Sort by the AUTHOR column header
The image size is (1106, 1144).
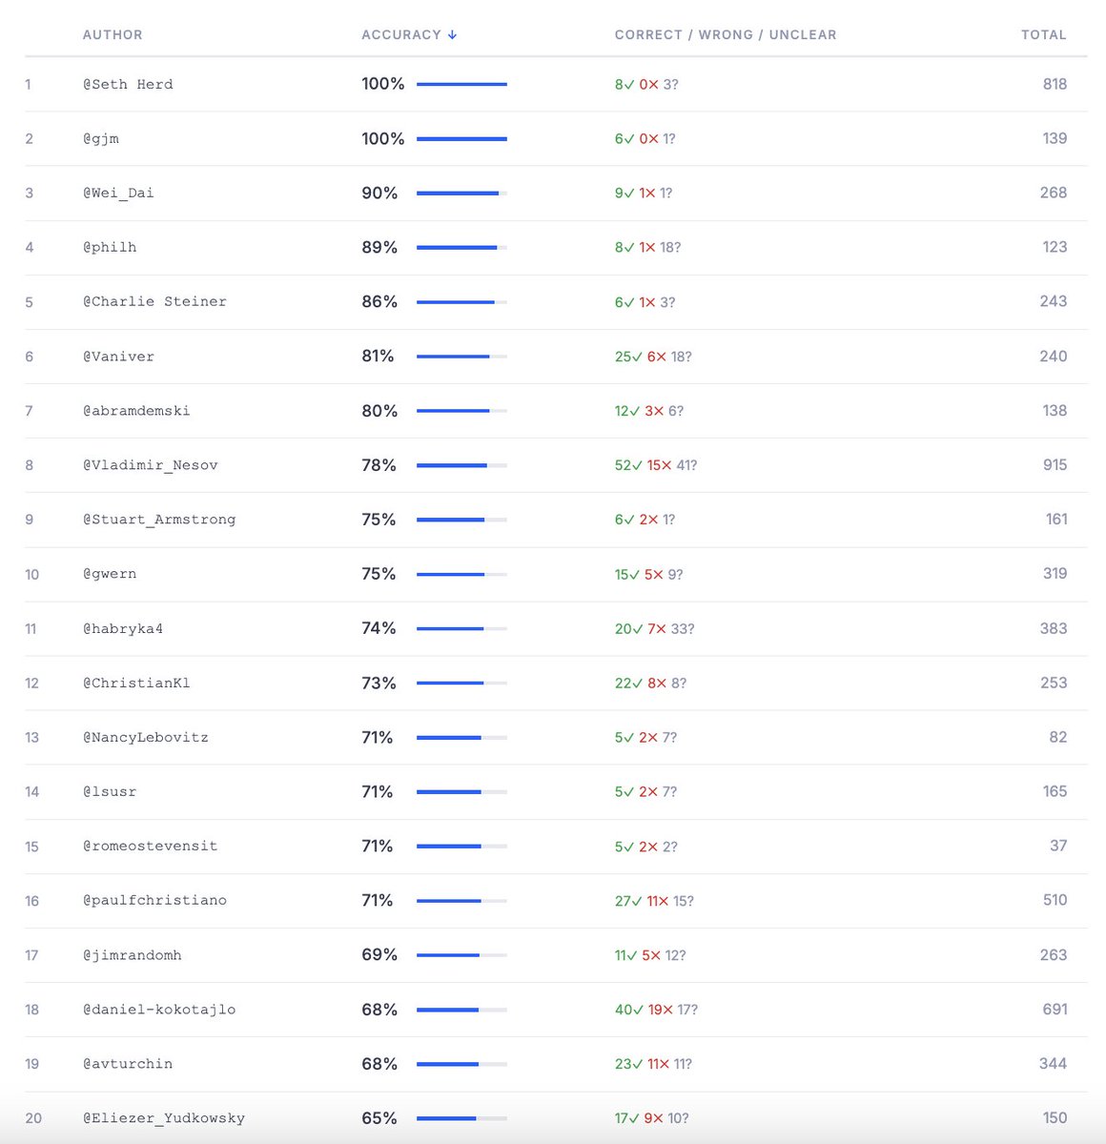pos(113,34)
